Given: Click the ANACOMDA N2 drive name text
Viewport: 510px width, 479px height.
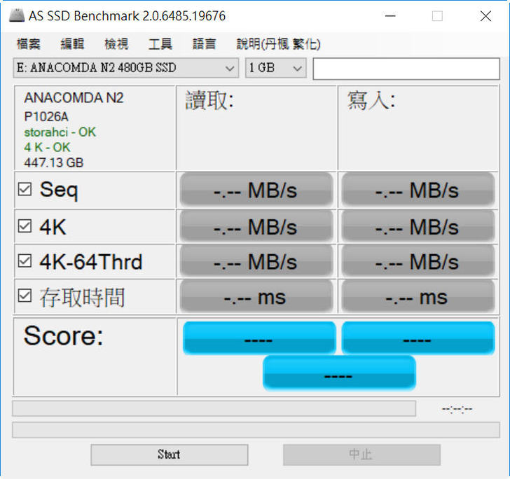Looking at the screenshot, I should 74,98.
